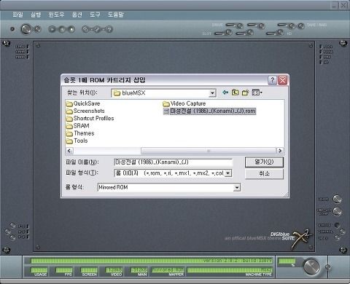Expand the 파일 형식 file type dropdown

228,173
